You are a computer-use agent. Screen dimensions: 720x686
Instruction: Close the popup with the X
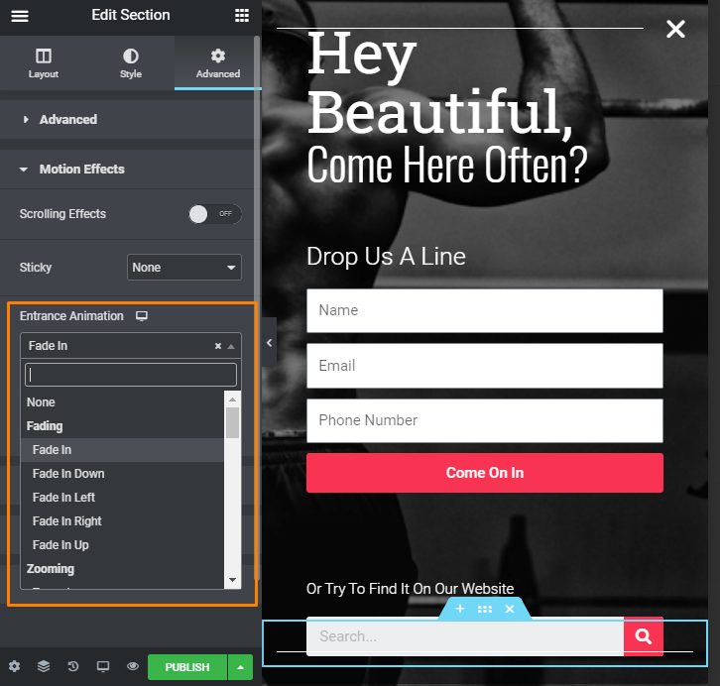[x=675, y=29]
